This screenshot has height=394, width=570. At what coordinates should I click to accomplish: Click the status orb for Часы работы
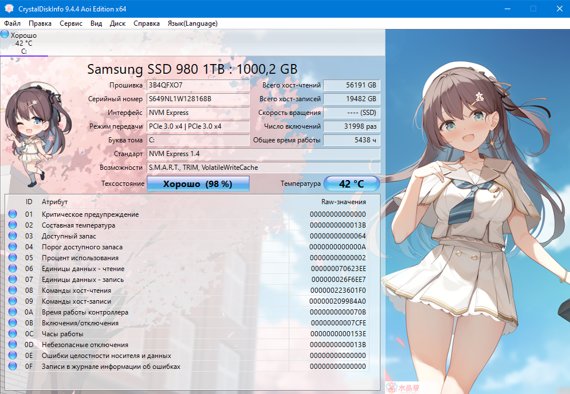(13, 333)
